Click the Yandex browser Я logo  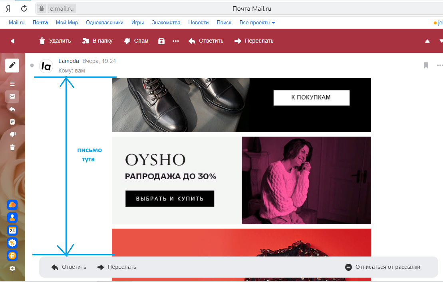coord(8,8)
